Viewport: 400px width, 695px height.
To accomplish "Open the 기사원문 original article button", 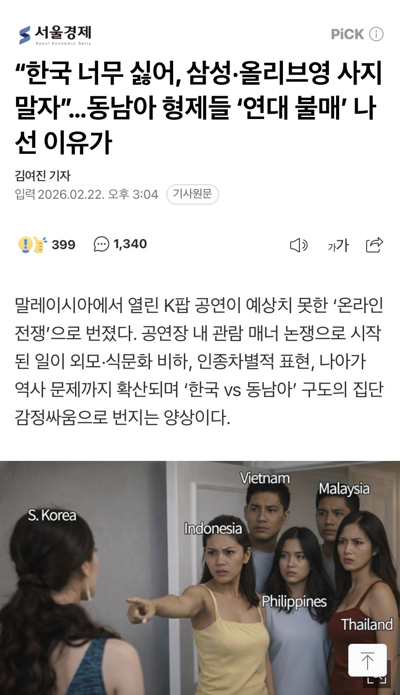I will point(193,194).
